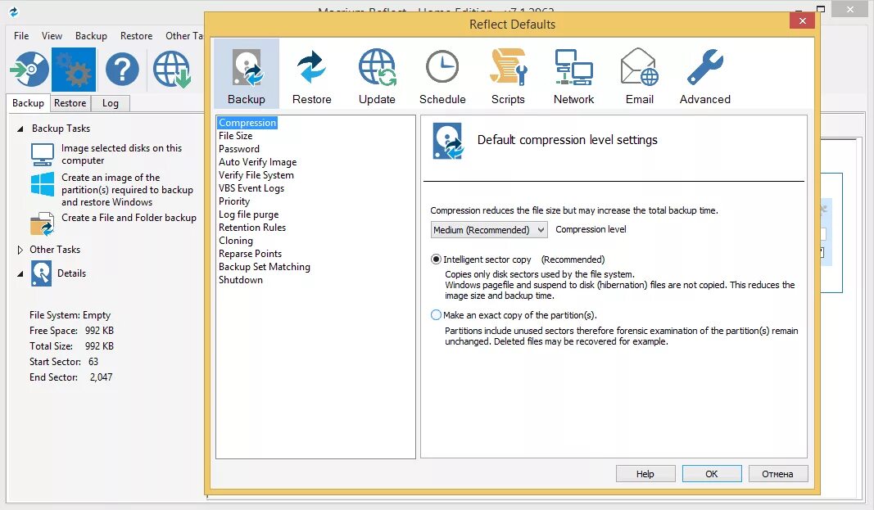Viewport: 874px width, 510px height.
Task: Click the OK button
Action: tap(712, 474)
